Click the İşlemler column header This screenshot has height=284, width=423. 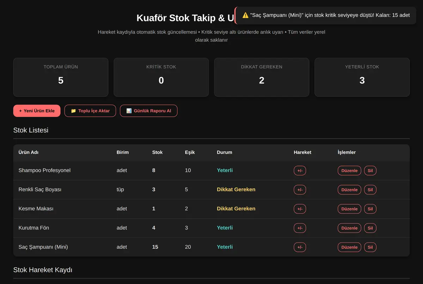pyautogui.click(x=347, y=152)
